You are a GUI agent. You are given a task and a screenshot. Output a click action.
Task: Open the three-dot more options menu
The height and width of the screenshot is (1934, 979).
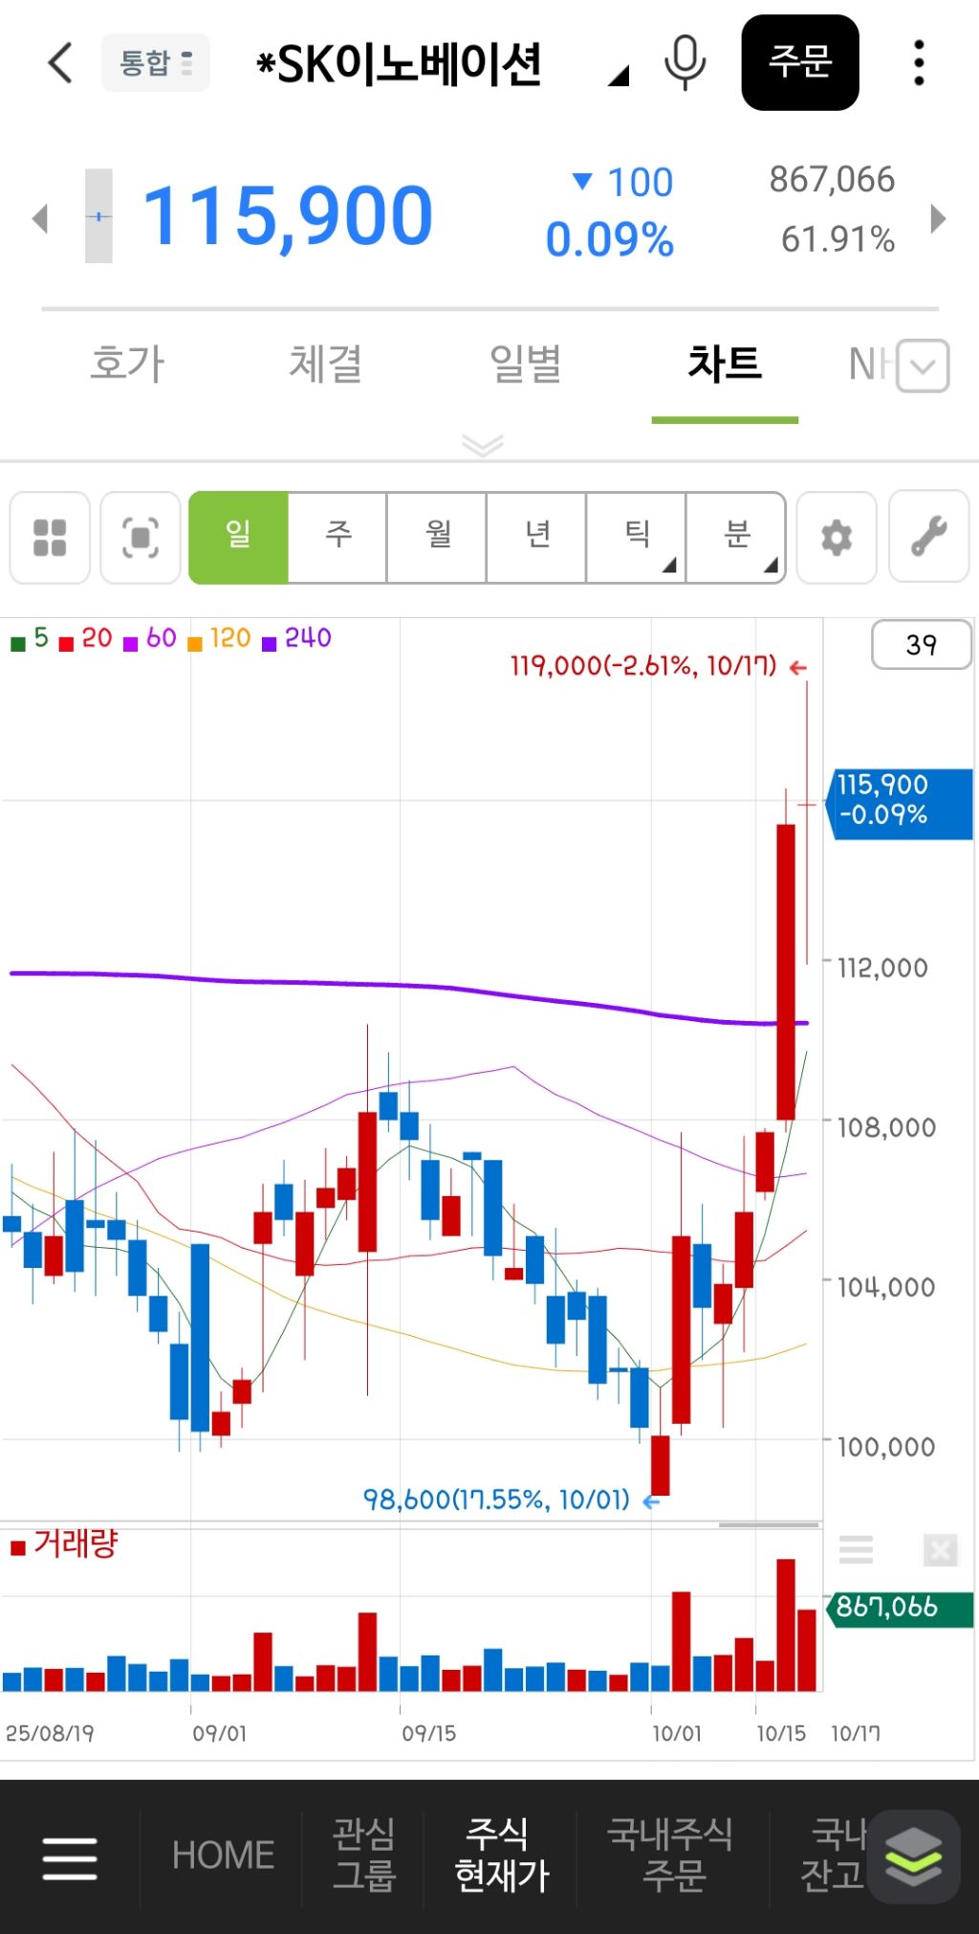pos(918,63)
